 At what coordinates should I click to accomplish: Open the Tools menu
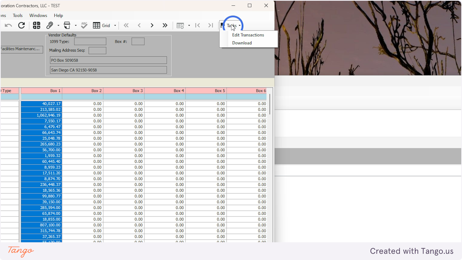click(x=18, y=15)
